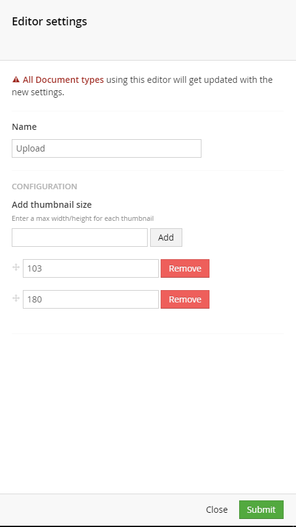Remove the 180 thumbnail size
Image resolution: width=296 pixels, height=527 pixels.
point(185,299)
